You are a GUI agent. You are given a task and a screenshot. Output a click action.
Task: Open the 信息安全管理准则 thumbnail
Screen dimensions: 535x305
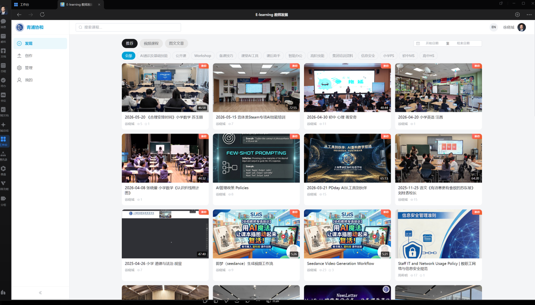click(439, 234)
